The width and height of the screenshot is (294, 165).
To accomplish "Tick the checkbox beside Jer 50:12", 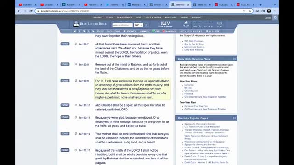I will (76, 133).
